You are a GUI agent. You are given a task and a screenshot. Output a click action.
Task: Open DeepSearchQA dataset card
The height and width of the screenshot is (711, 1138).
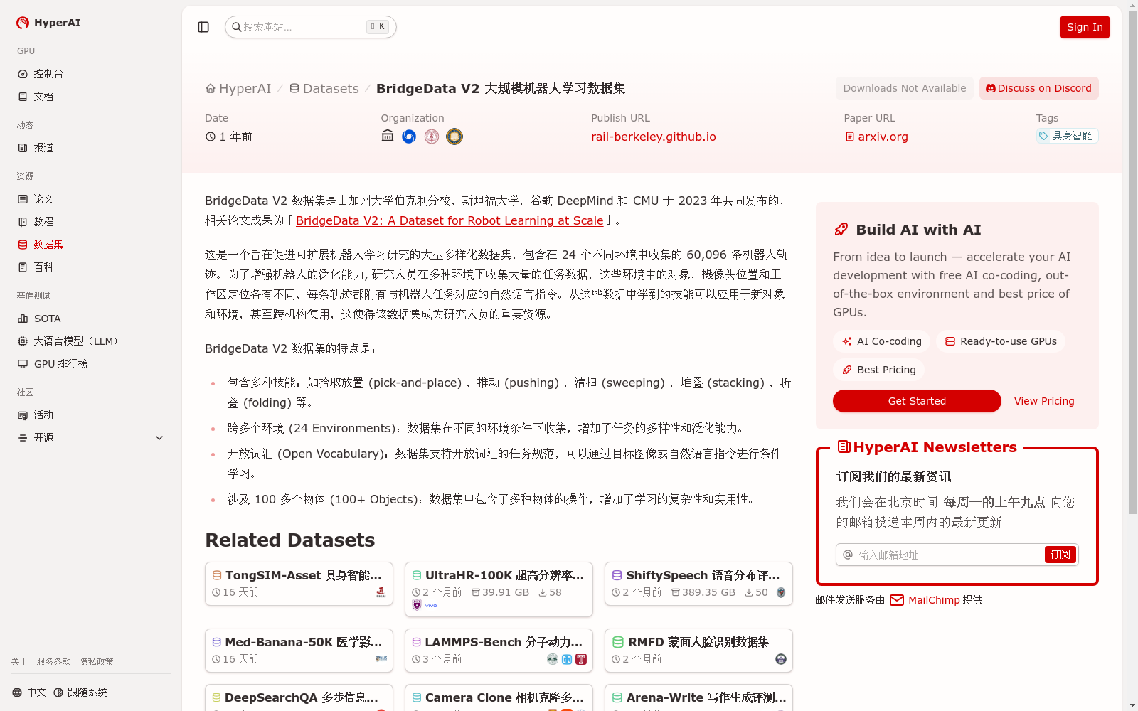tap(299, 697)
